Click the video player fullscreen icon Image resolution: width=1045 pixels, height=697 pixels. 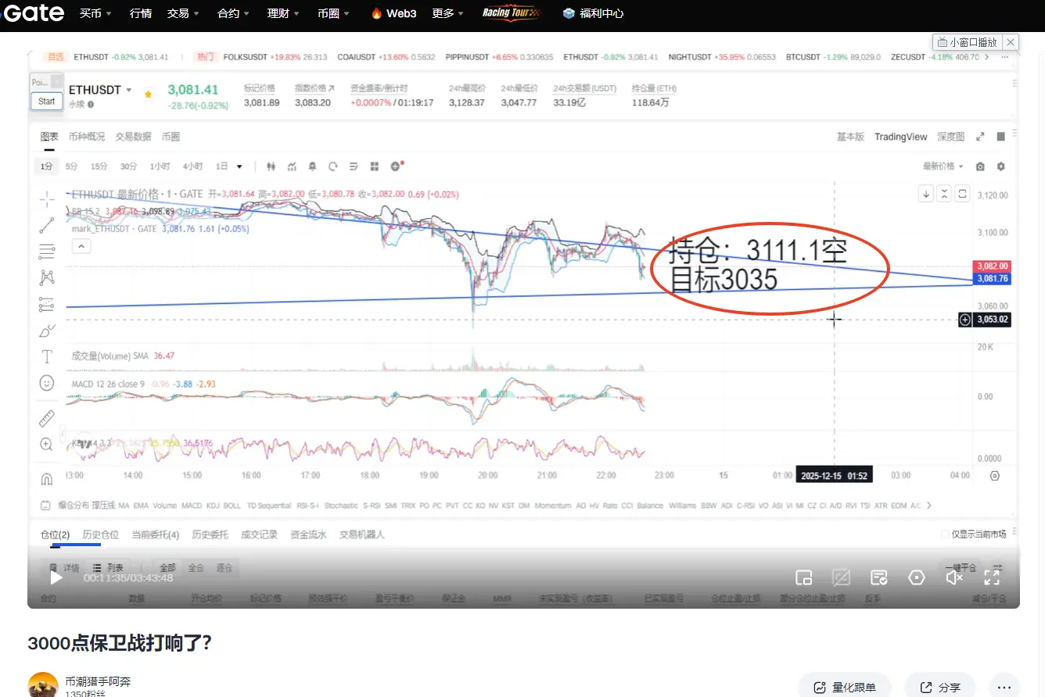click(x=992, y=577)
